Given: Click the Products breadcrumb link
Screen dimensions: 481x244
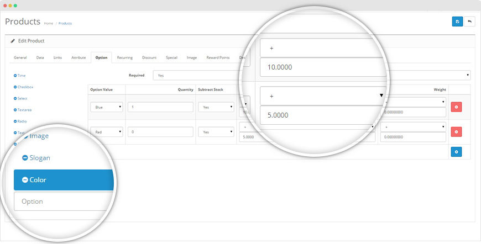Looking at the screenshot, I should click(65, 23).
